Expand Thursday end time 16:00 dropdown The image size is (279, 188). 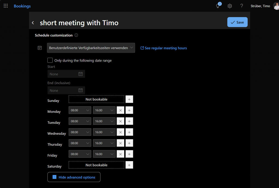(x=104, y=143)
